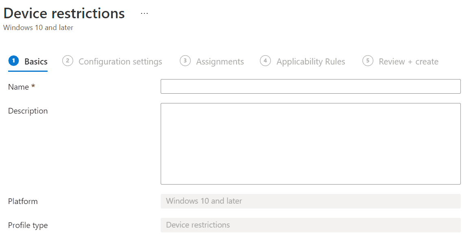Click the step 3 circle icon

185,61
